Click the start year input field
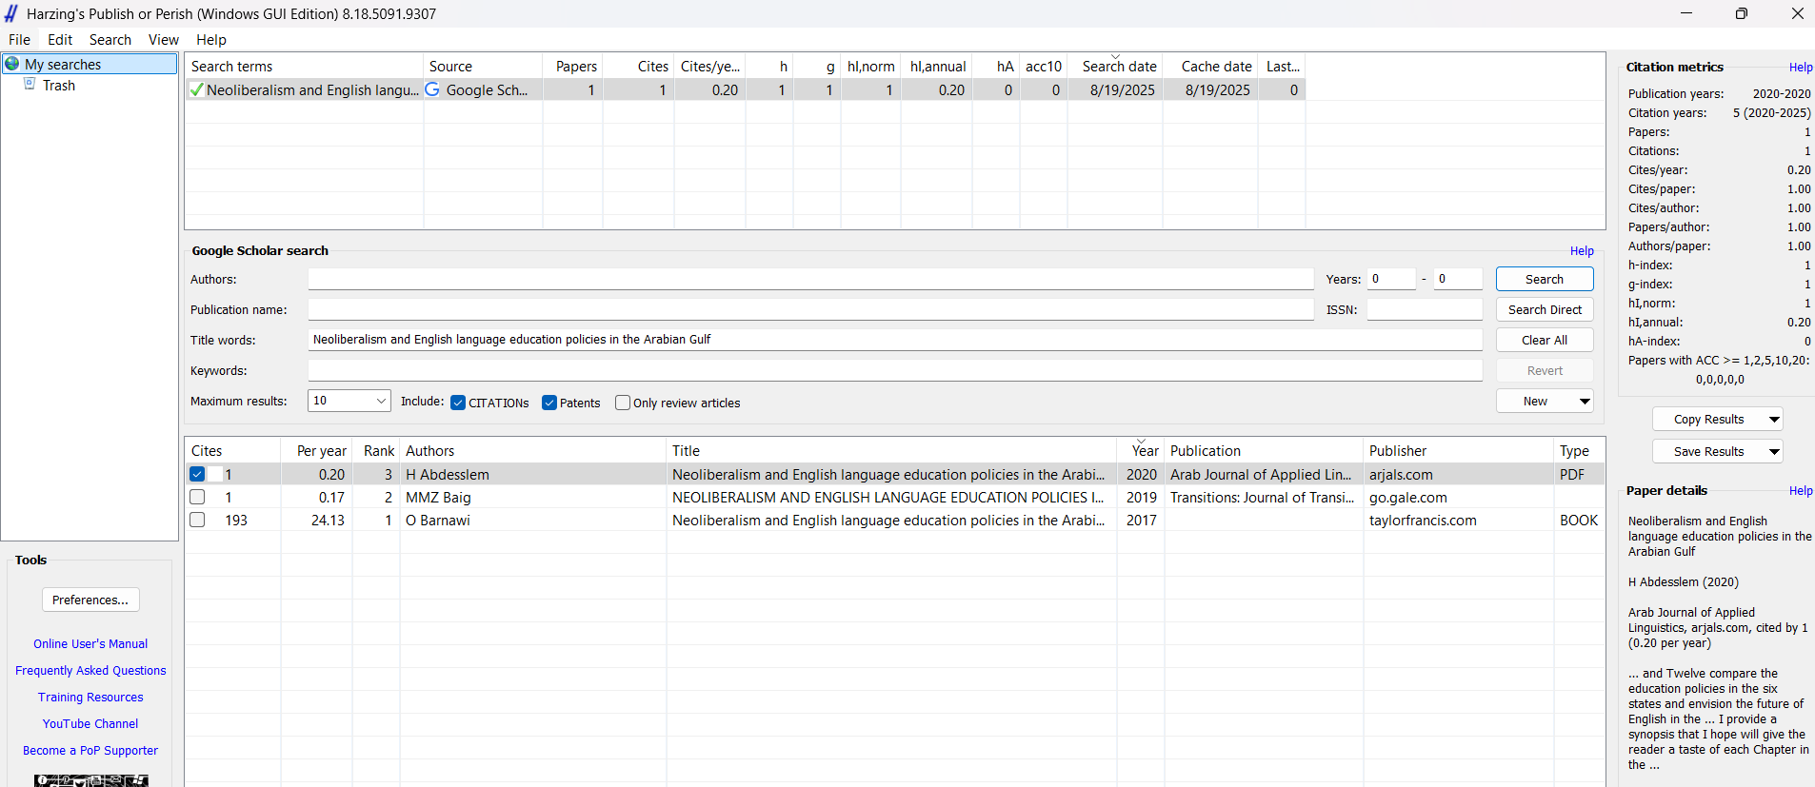The width and height of the screenshot is (1815, 787). point(1391,279)
